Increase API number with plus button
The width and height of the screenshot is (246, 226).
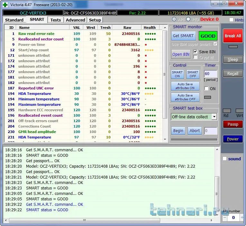pyautogui.click(x=242, y=217)
